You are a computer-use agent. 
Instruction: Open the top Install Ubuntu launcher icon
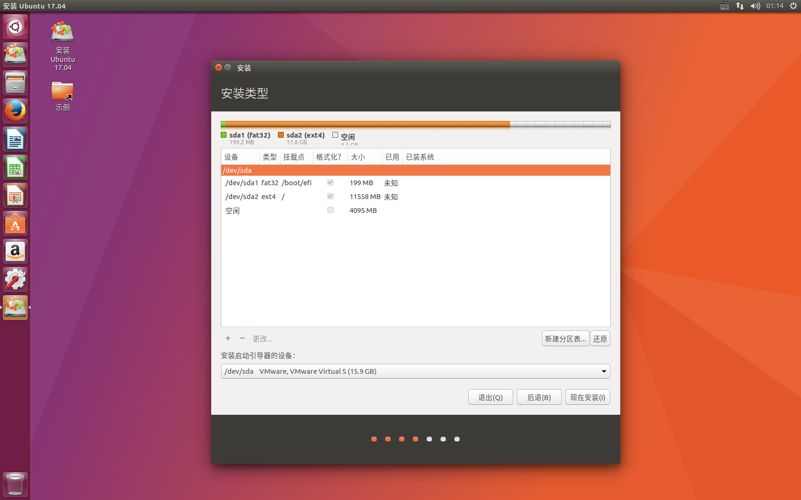tap(15, 54)
